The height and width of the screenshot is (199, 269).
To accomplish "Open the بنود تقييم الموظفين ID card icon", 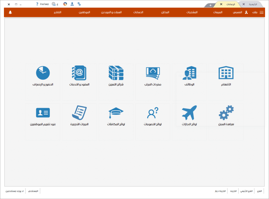I will click(43, 113).
